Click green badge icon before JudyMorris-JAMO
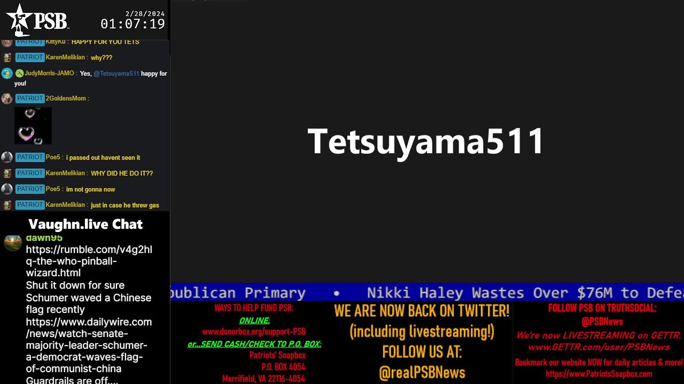This screenshot has width=684, height=384. pos(19,73)
